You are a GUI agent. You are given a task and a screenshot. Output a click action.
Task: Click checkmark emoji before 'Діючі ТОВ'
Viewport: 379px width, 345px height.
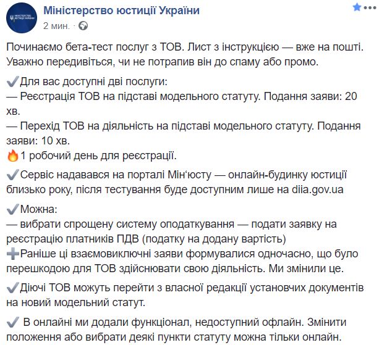click(12, 288)
